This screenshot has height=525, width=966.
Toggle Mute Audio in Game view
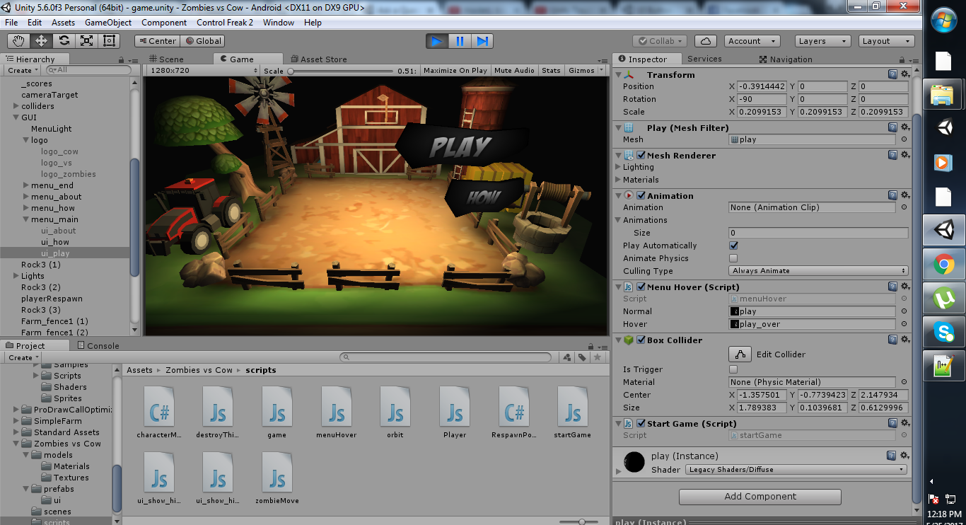click(514, 71)
